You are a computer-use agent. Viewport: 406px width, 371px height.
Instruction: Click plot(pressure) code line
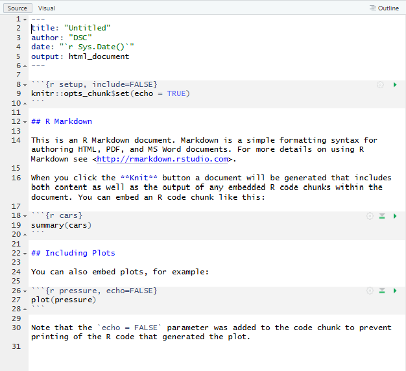pyautogui.click(x=64, y=300)
